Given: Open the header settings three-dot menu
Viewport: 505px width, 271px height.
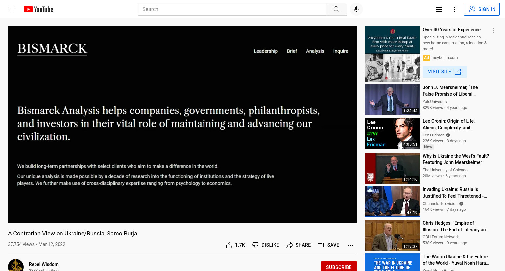Looking at the screenshot, I should click(x=455, y=9).
